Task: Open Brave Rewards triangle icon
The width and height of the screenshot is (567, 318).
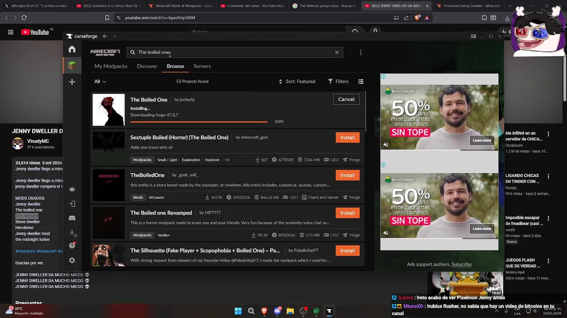Action: pyautogui.click(x=427, y=18)
